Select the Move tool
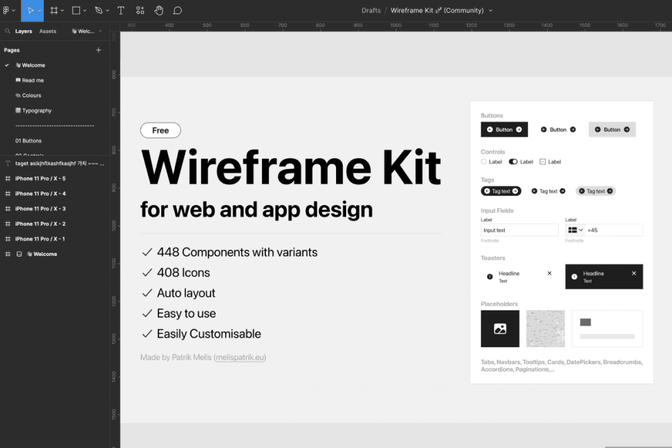Image resolution: width=672 pixels, height=448 pixels. pos(31,11)
